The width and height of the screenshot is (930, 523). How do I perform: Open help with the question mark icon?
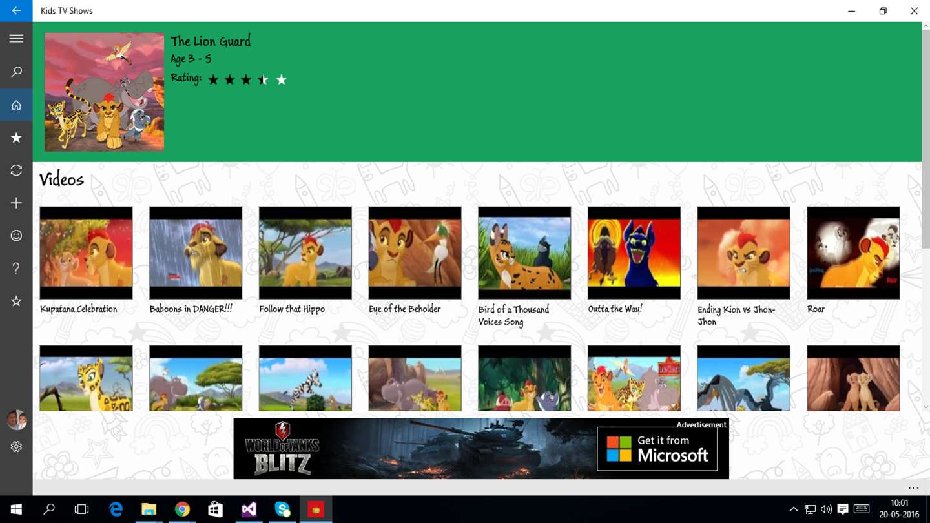click(x=16, y=268)
